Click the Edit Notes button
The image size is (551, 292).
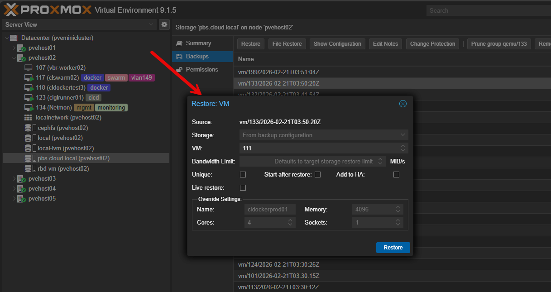coord(385,44)
